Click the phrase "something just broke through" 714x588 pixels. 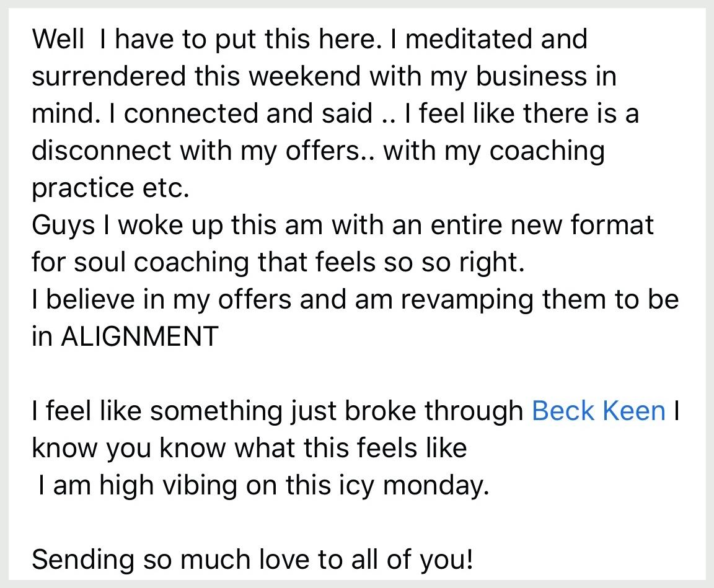pyautogui.click(x=337, y=411)
